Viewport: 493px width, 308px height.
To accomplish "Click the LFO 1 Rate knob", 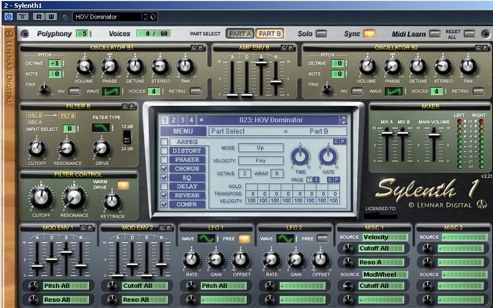I will coord(191,259).
